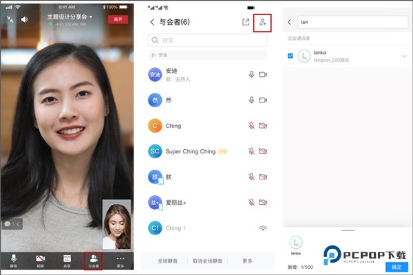Open 更多 menu in the meeting toolbar
Image resolution: width=413 pixels, height=275 pixels.
[120, 260]
